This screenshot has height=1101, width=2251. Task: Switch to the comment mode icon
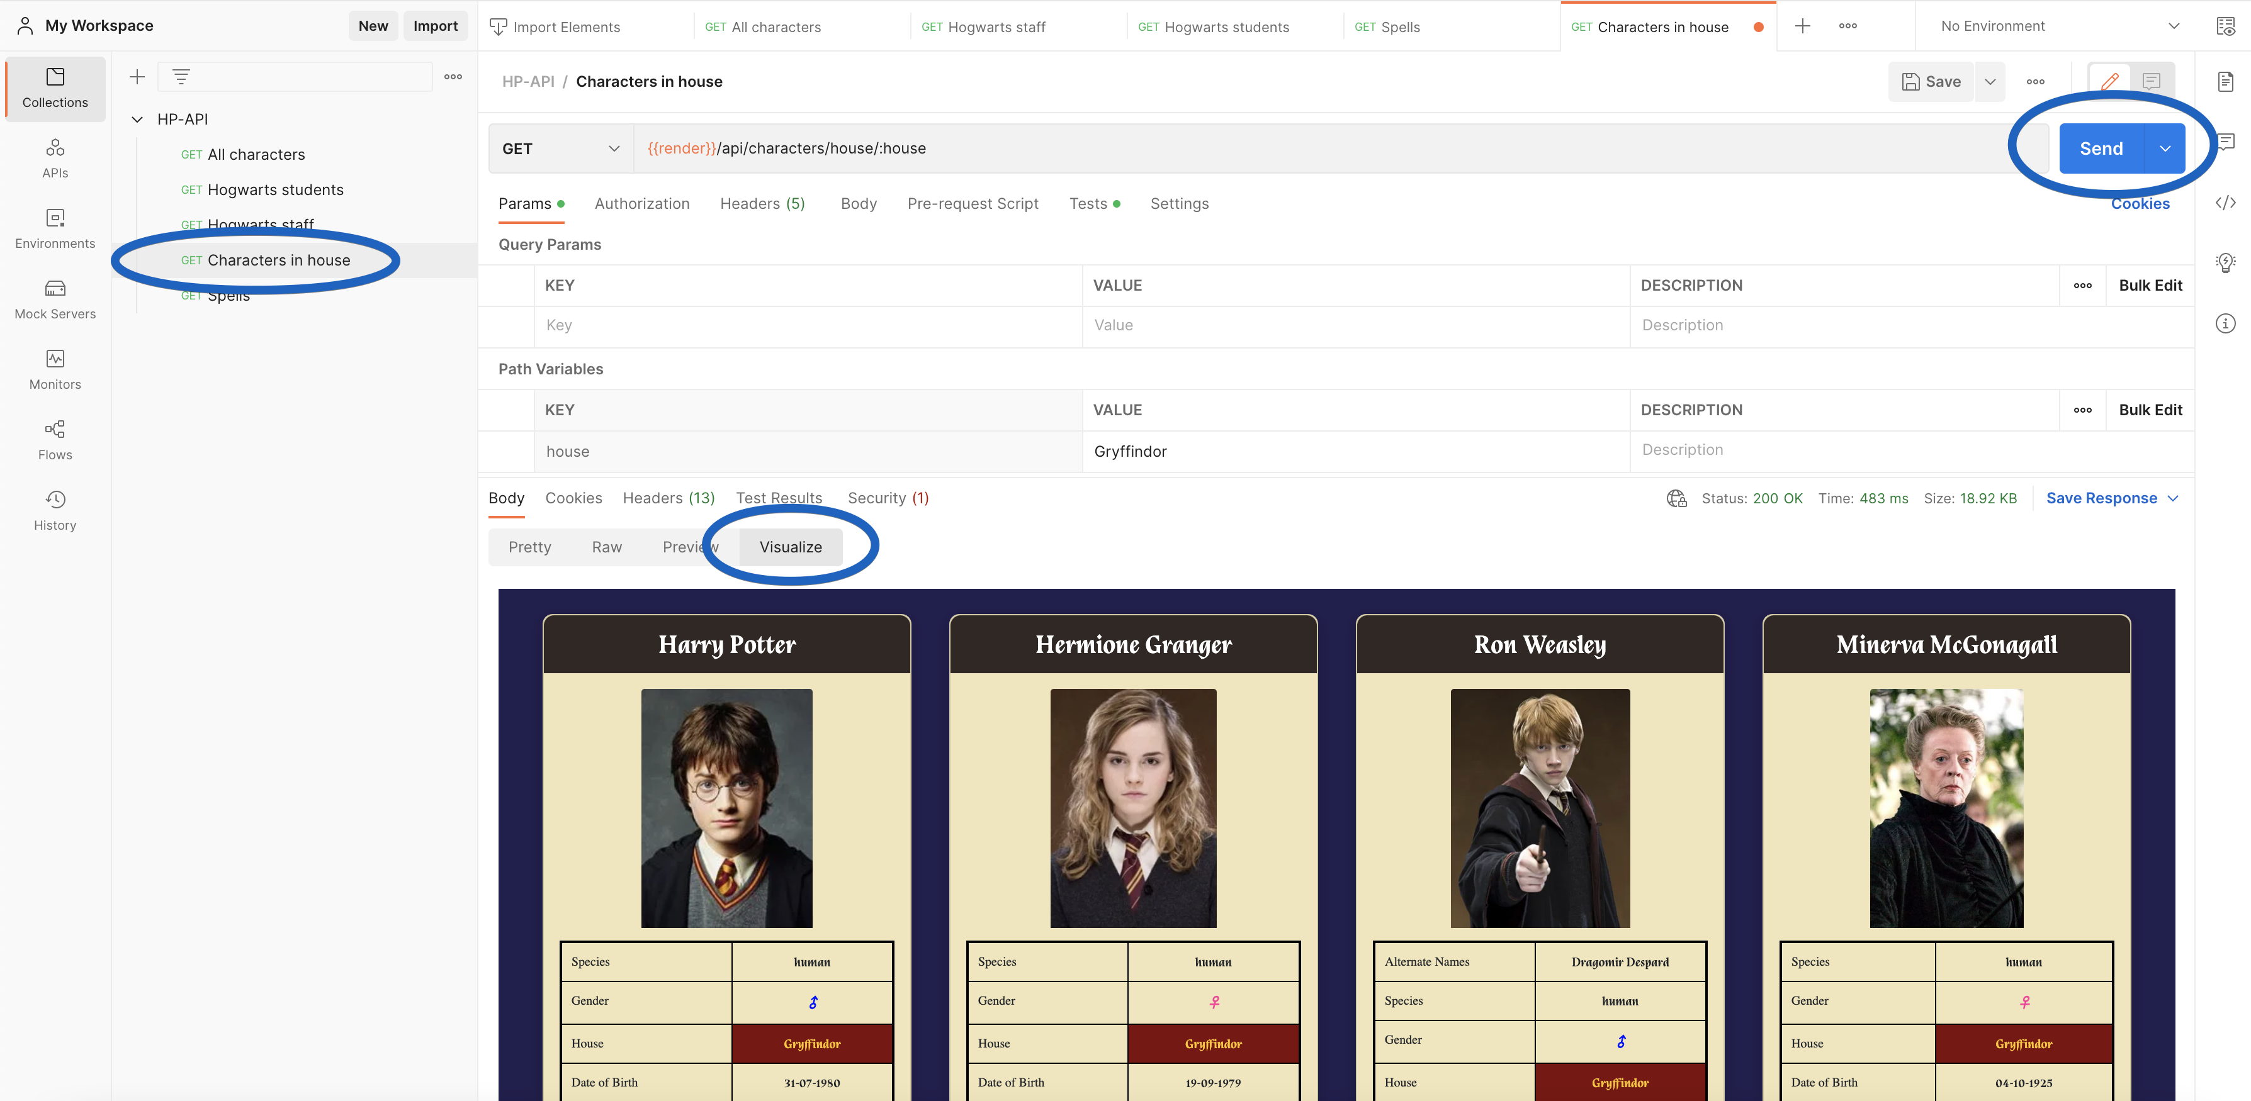click(x=2150, y=81)
